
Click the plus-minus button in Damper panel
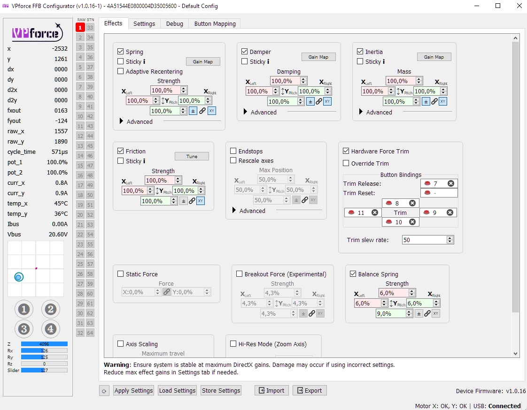(x=310, y=101)
